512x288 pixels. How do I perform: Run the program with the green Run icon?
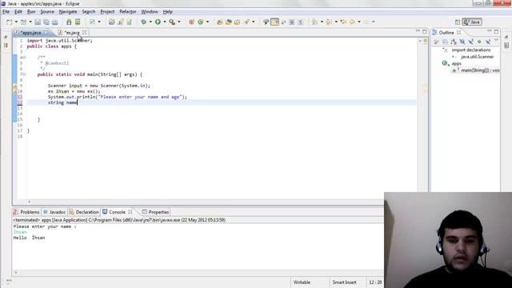158,22
